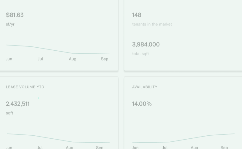The width and height of the screenshot is (242, 149).
Task: Select the total sqft label
Action: click(x=141, y=54)
